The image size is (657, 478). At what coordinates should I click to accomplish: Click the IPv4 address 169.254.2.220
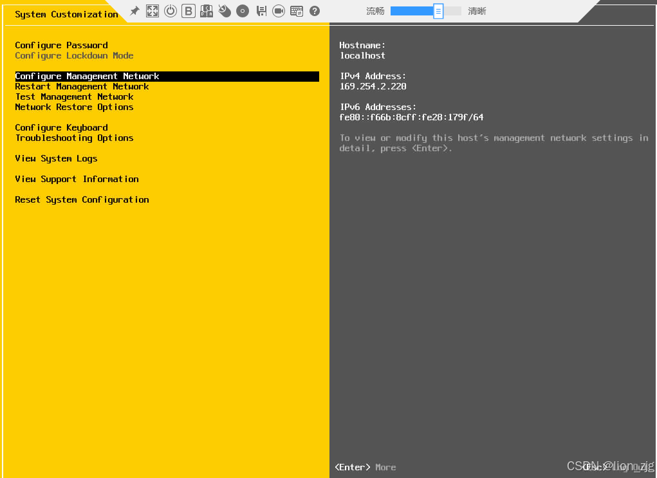pyautogui.click(x=373, y=87)
